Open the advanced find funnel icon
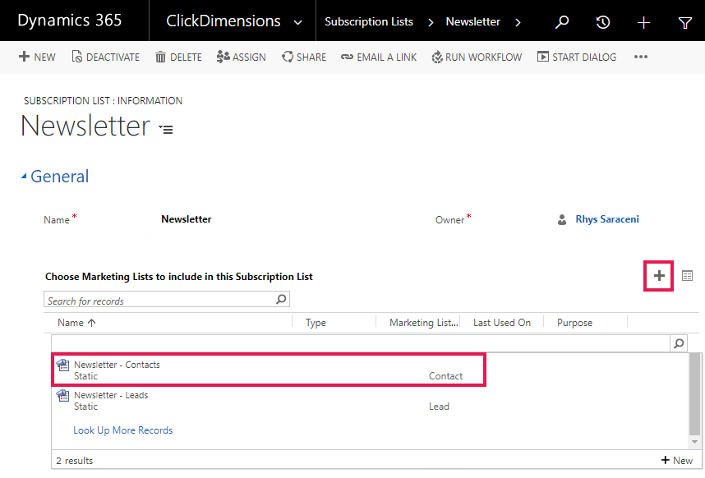This screenshot has height=478, width=705. (684, 22)
